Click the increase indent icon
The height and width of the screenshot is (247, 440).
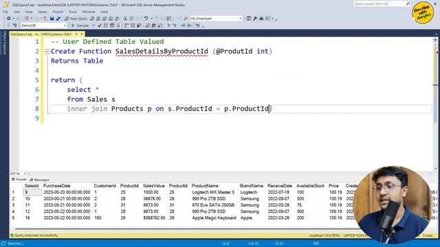pyautogui.click(x=190, y=25)
